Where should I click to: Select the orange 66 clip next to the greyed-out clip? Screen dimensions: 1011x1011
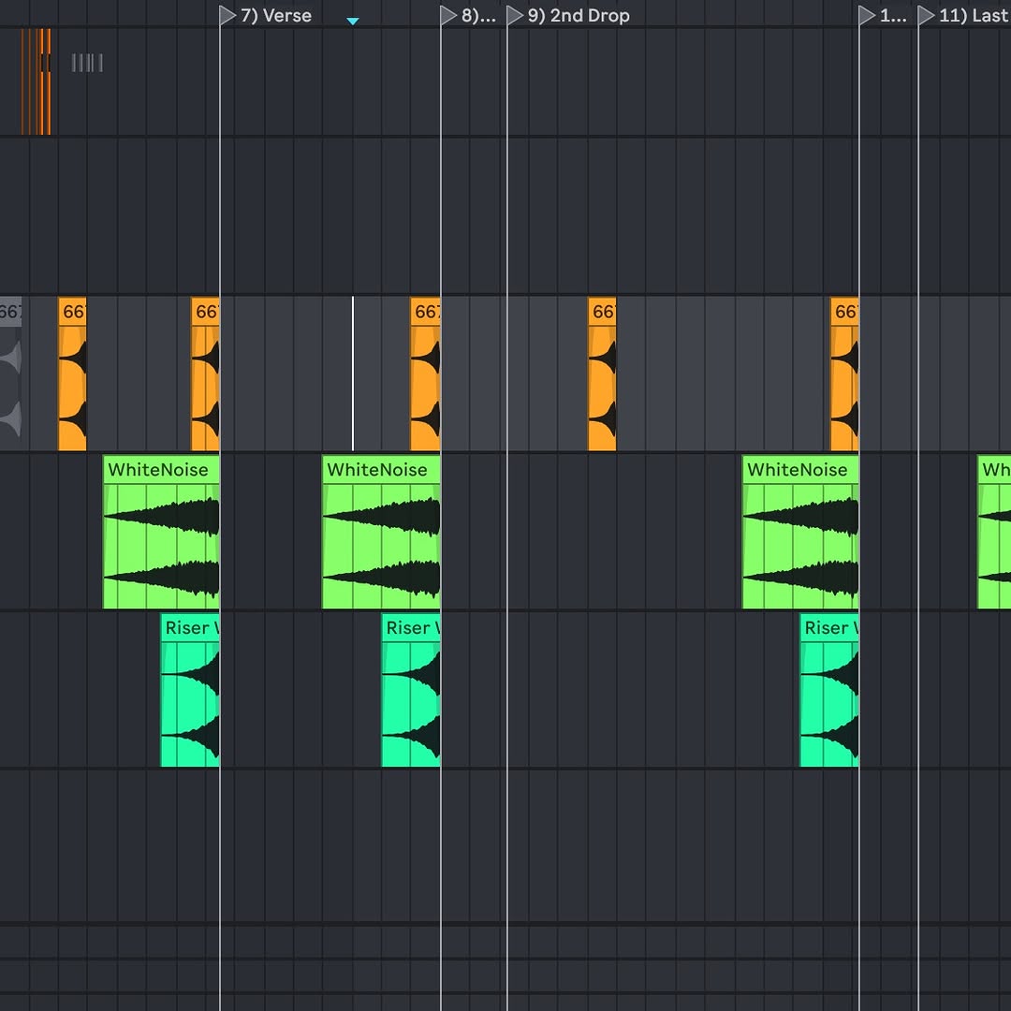(72, 374)
